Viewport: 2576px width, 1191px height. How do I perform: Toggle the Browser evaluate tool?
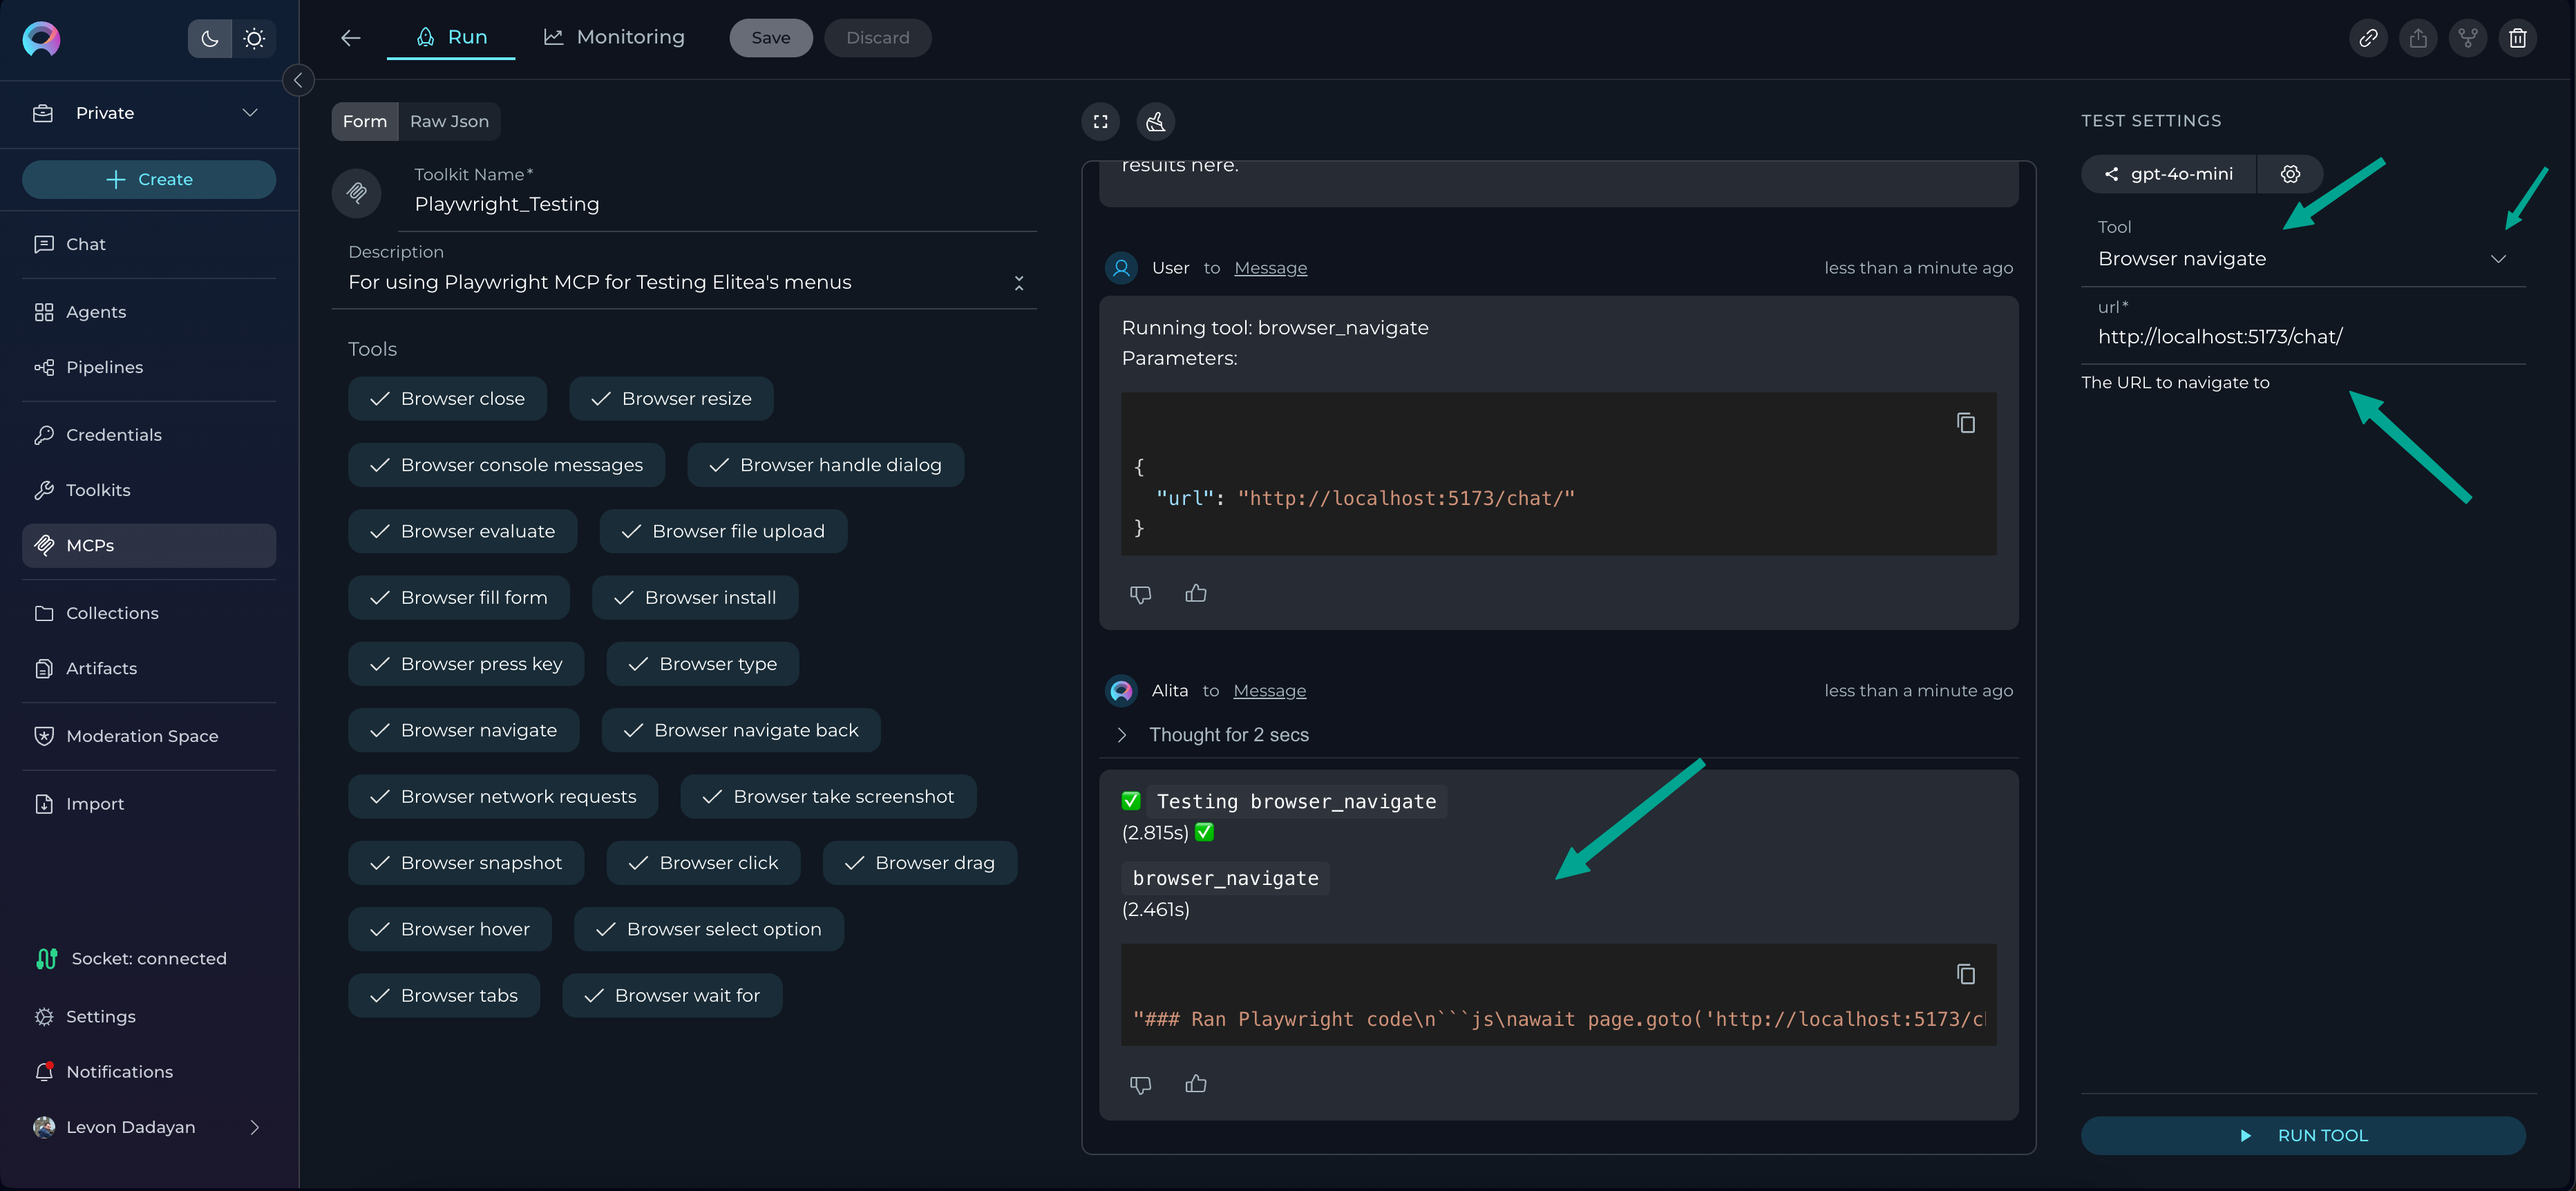462,531
